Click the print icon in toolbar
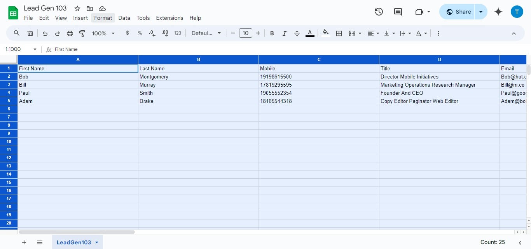The width and height of the screenshot is (531, 249). coord(70,33)
